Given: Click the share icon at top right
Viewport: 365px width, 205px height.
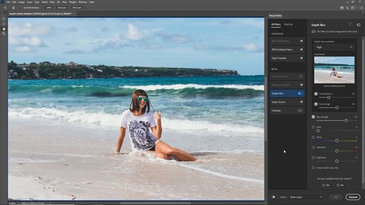Looking at the screenshot, I should pyautogui.click(x=362, y=7).
